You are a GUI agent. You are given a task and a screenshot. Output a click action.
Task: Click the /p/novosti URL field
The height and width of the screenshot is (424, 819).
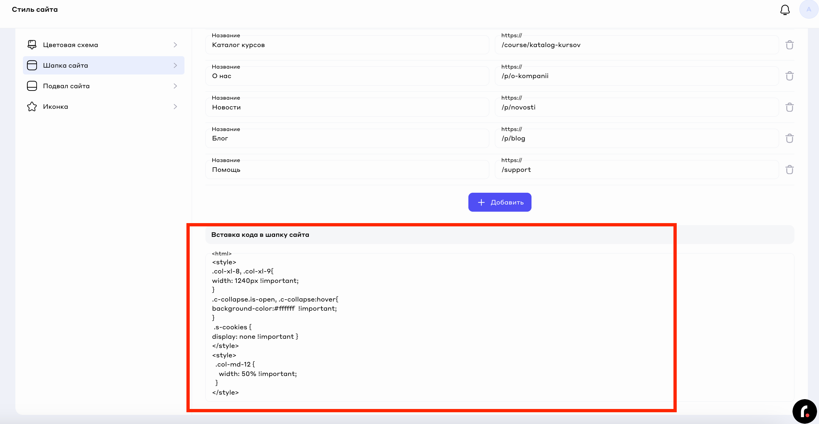pyautogui.click(x=636, y=107)
